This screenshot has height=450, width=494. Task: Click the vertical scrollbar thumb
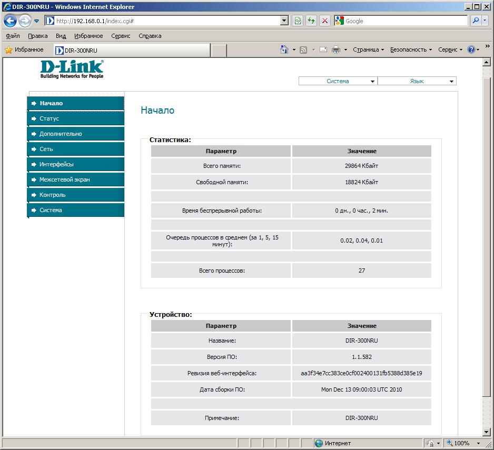(487, 237)
